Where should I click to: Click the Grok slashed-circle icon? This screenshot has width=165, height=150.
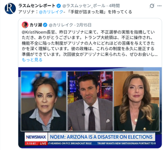click(152, 6)
